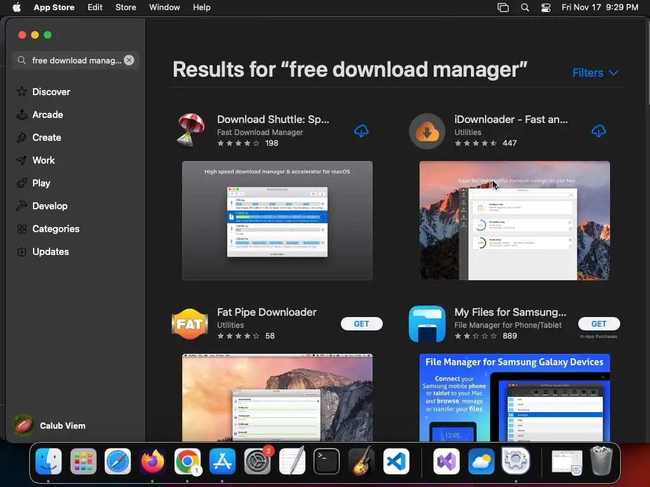The width and height of the screenshot is (650, 487).
Task: Open TextEdit from the Dock
Action: pyautogui.click(x=292, y=461)
